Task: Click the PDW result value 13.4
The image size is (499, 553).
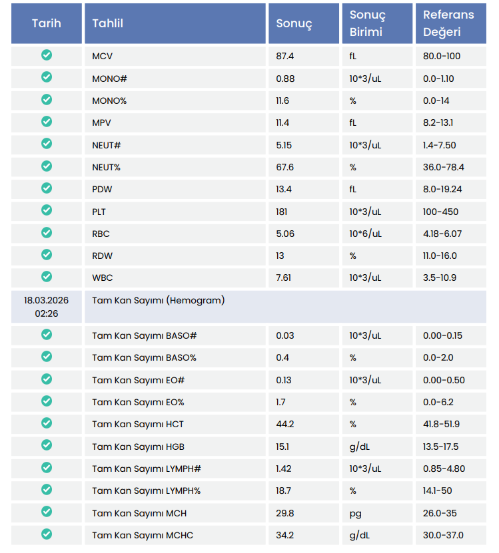Action: (x=285, y=189)
